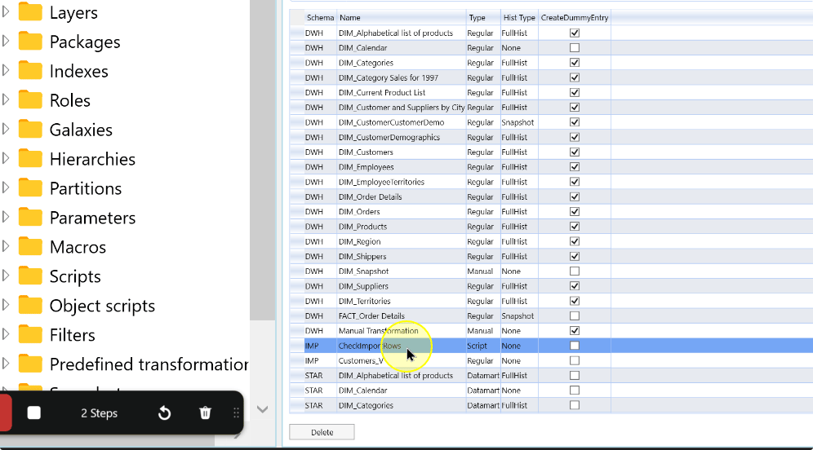Click the Galaxies folder icon

(30, 129)
